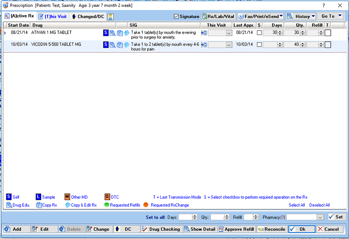Open the Rx/Lab/Vital panel
The width and height of the screenshot is (349, 239).
point(219,17)
